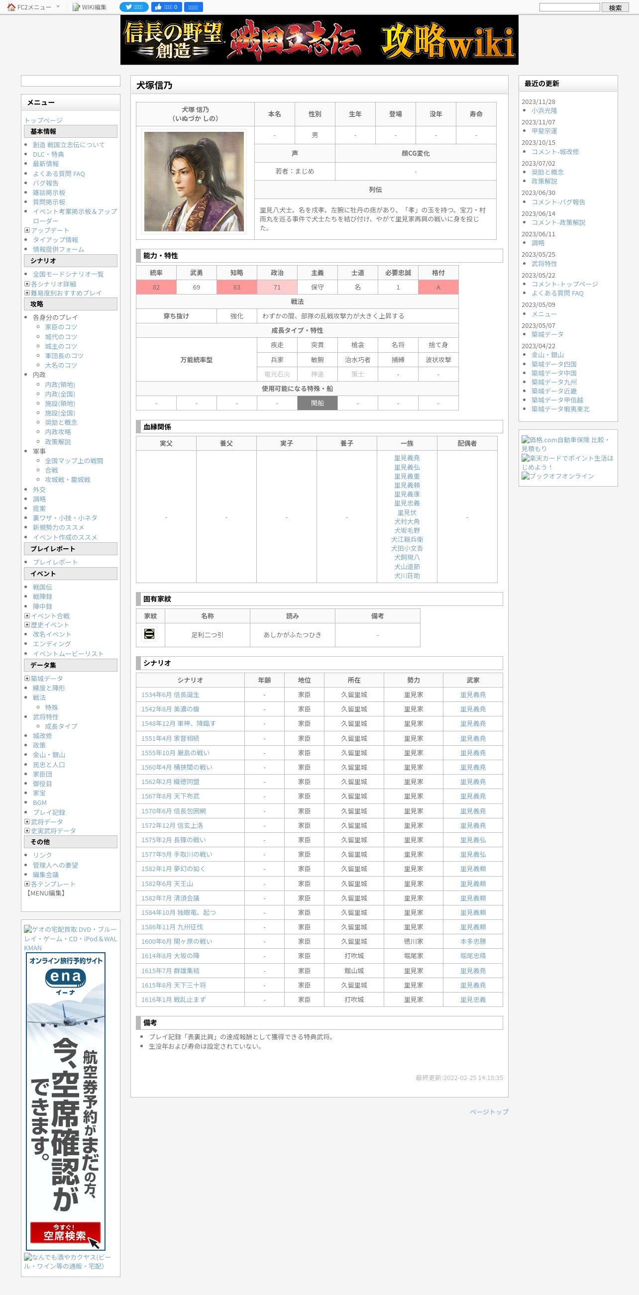
Task: Open relative 里見義堯 in 一族 column
Action: click(x=407, y=458)
